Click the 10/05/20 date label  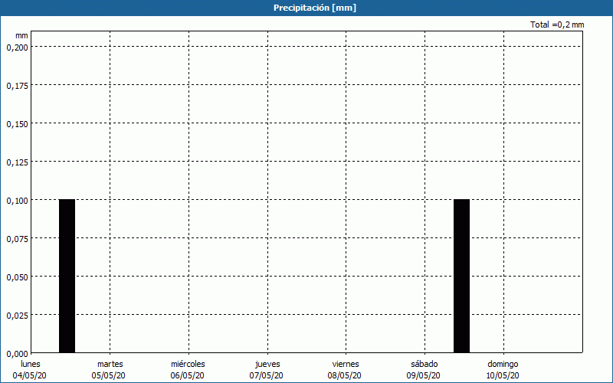click(x=503, y=375)
